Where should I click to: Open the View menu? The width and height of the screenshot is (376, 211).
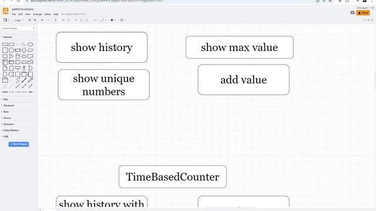tap(28, 14)
